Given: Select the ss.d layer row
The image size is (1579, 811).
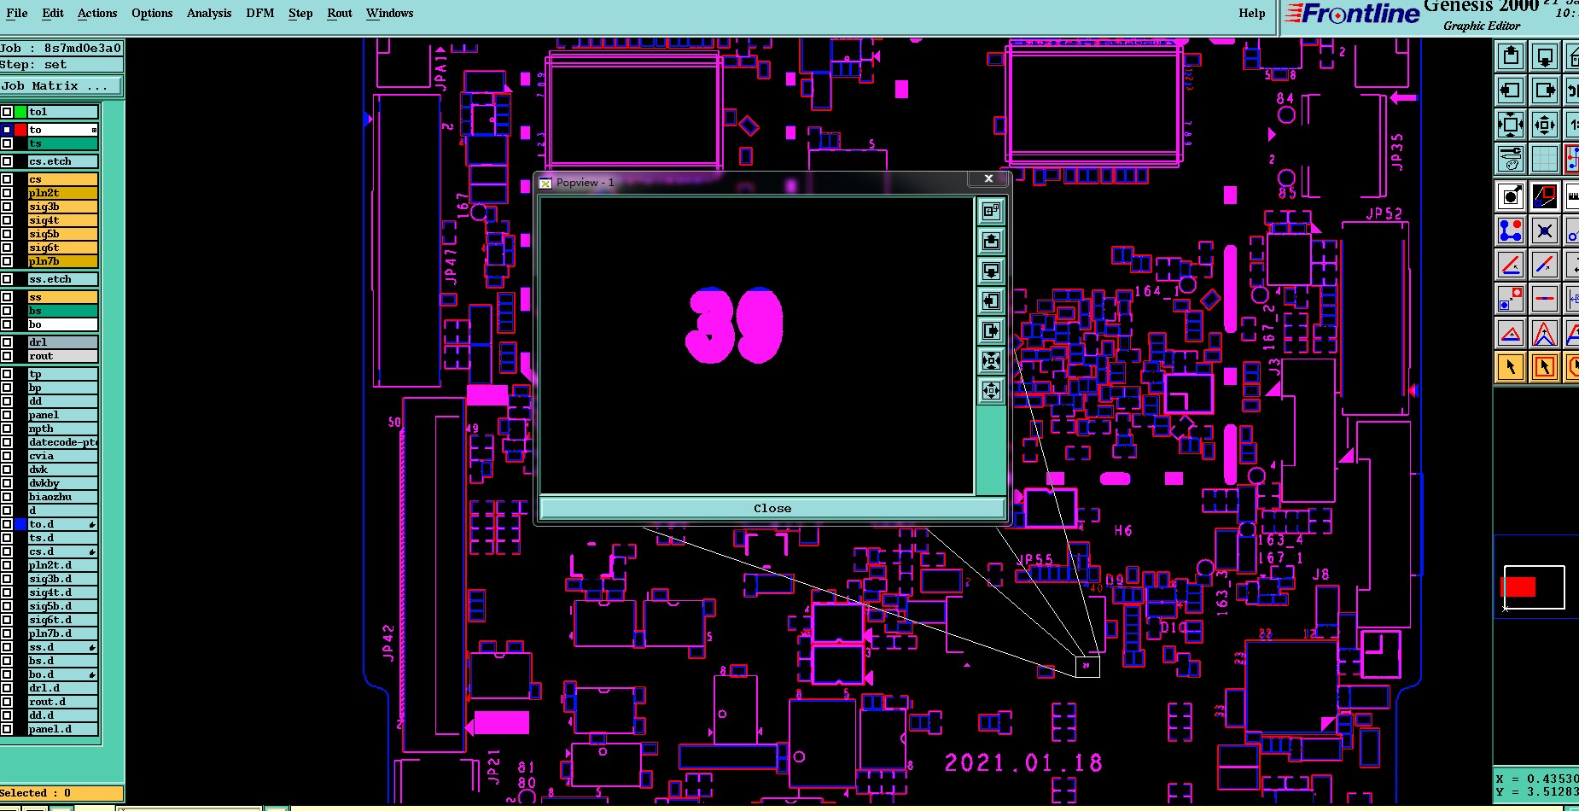Looking at the screenshot, I should [x=62, y=647].
